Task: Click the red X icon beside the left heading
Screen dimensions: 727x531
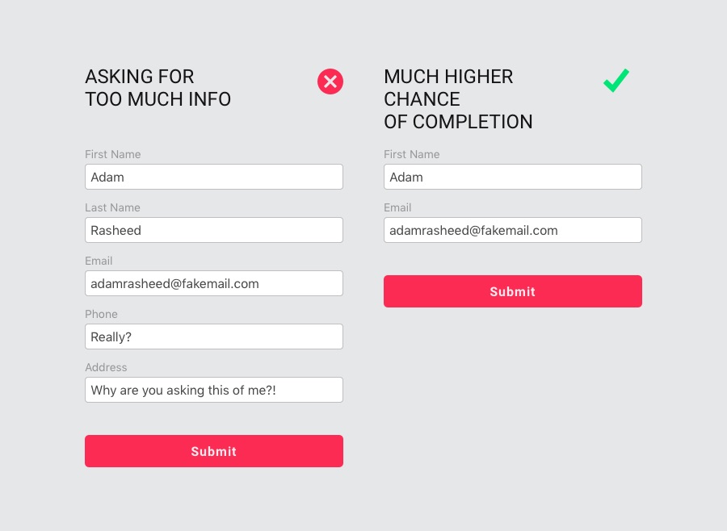Action: click(x=330, y=82)
